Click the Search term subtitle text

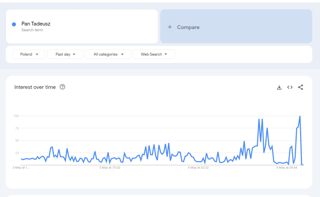coord(32,30)
